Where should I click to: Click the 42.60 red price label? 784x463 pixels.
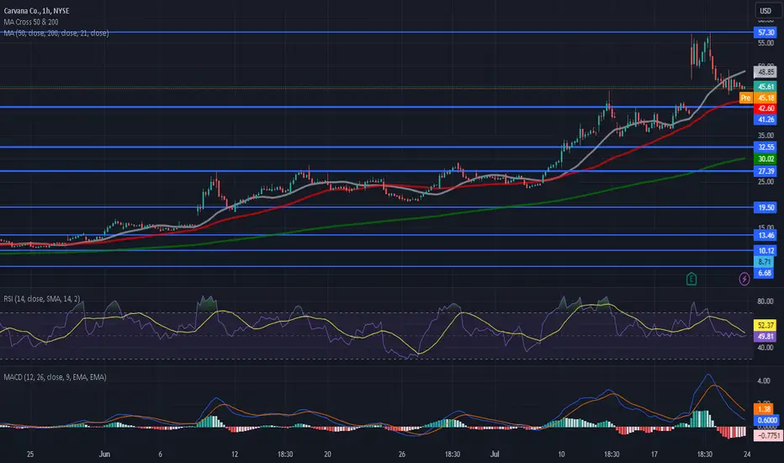click(765, 109)
